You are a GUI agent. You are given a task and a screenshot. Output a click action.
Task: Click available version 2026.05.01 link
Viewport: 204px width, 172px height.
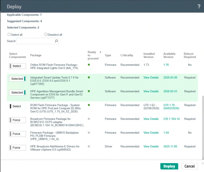tap(170, 91)
